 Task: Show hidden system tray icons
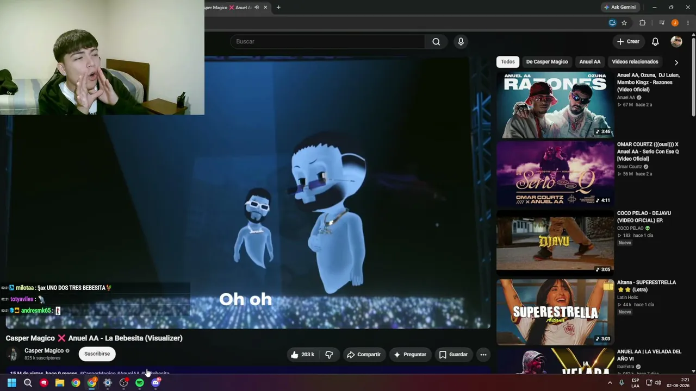(x=610, y=383)
